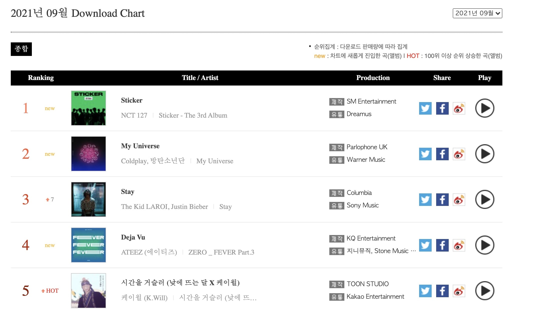Click the Ranking column header
539x311 pixels.
click(x=41, y=78)
